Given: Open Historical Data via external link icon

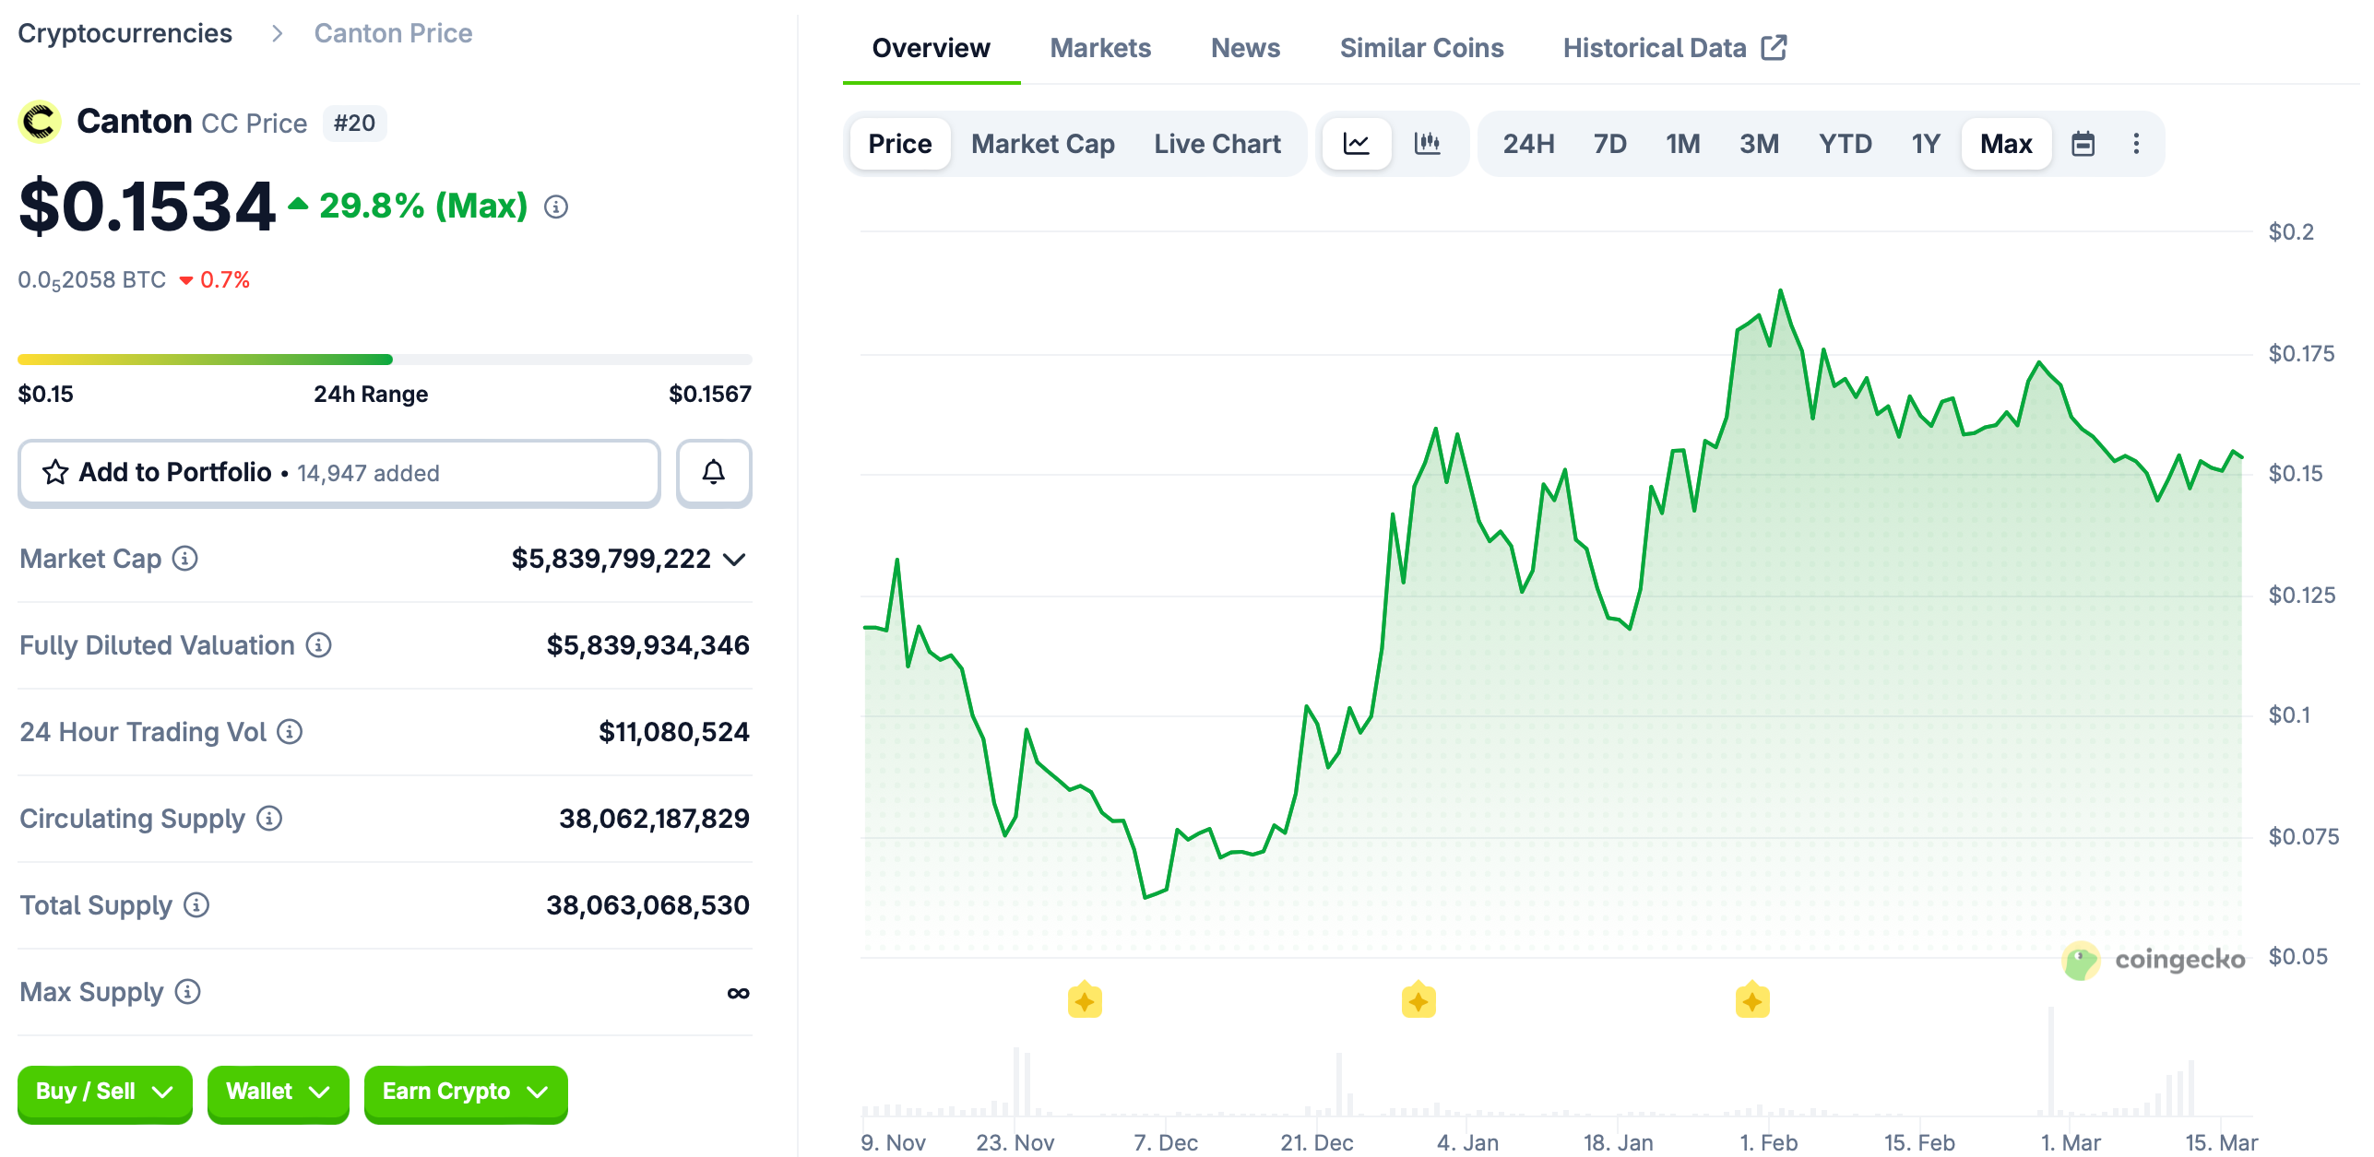Looking at the screenshot, I should coord(1775,46).
